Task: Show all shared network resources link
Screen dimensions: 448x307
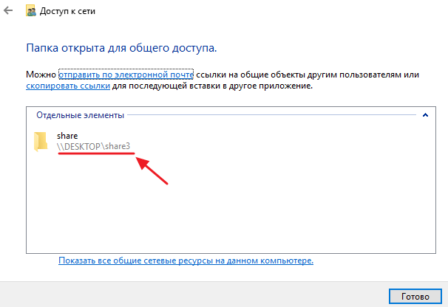Action: pos(186,261)
